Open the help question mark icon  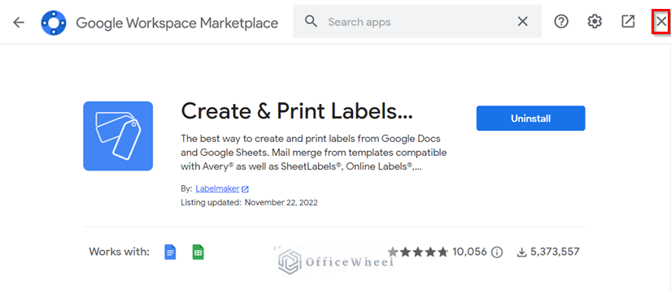[561, 21]
